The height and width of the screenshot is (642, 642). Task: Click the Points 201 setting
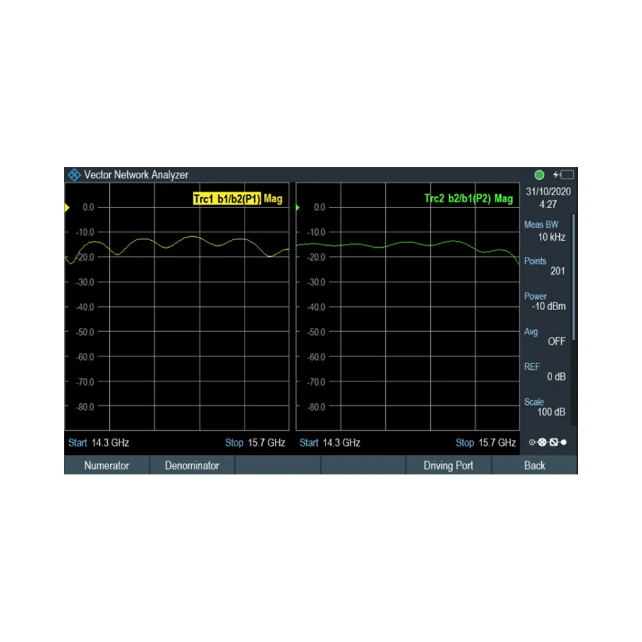545,266
